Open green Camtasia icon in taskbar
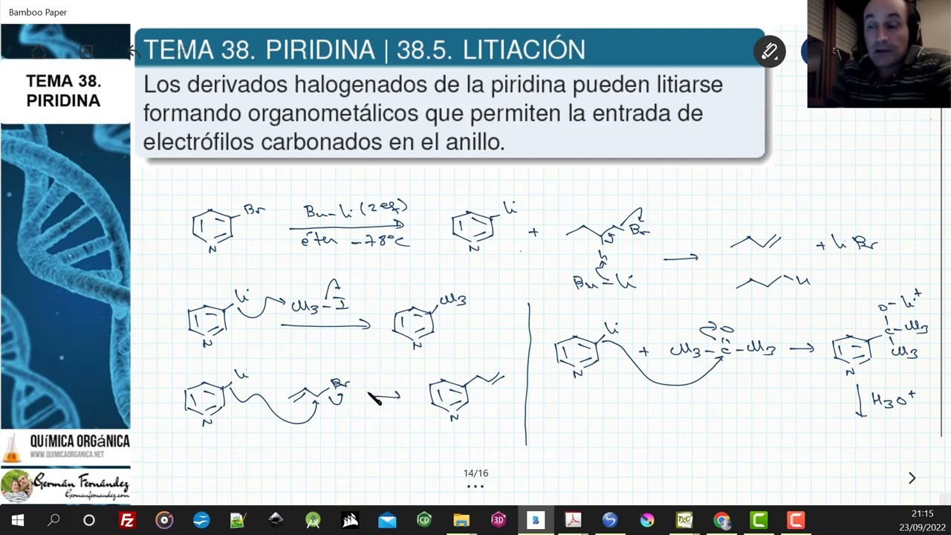Viewport: 951px width, 535px height. point(759,520)
